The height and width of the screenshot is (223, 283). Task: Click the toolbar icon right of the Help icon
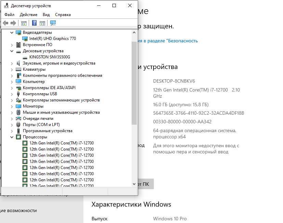point(42,23)
